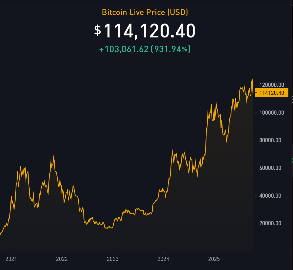Click the 2023 time axis label
This screenshot has height=270, width=293.
pyautogui.click(x=113, y=259)
